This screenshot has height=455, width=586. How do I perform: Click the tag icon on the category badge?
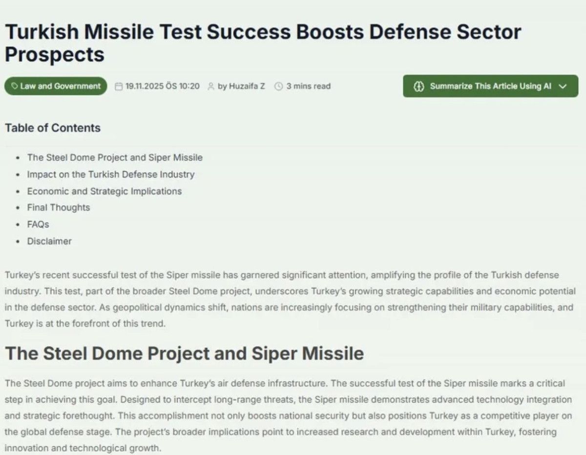(15, 86)
